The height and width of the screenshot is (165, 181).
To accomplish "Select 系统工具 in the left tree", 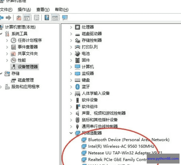I will click(x=19, y=34).
